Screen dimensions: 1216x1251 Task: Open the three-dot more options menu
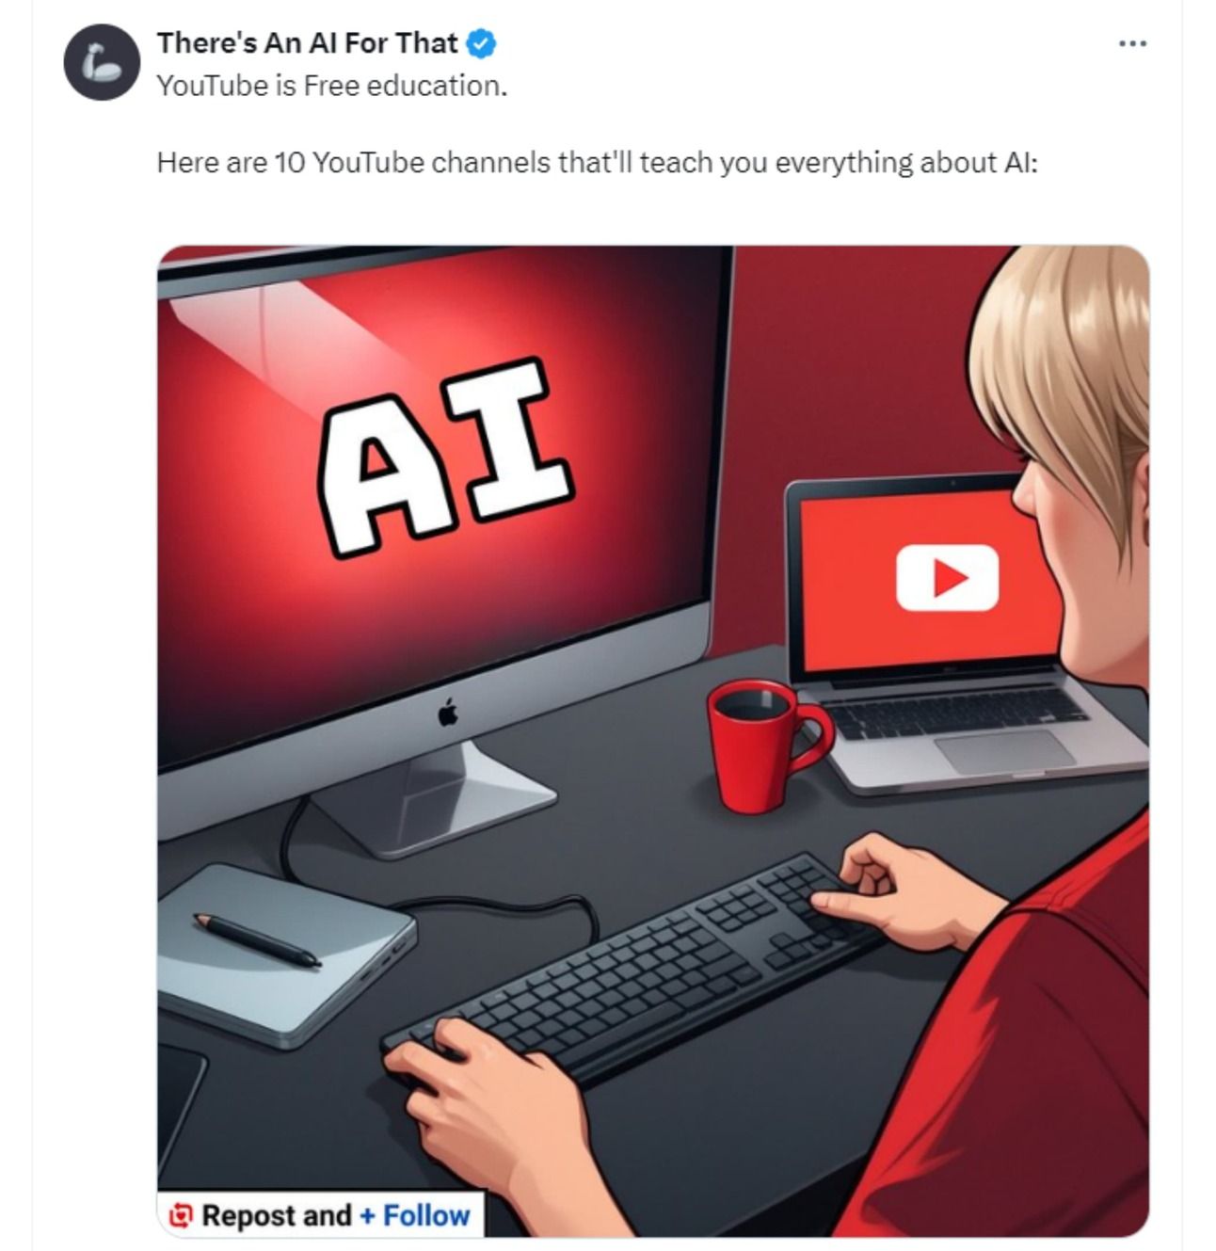click(1132, 43)
